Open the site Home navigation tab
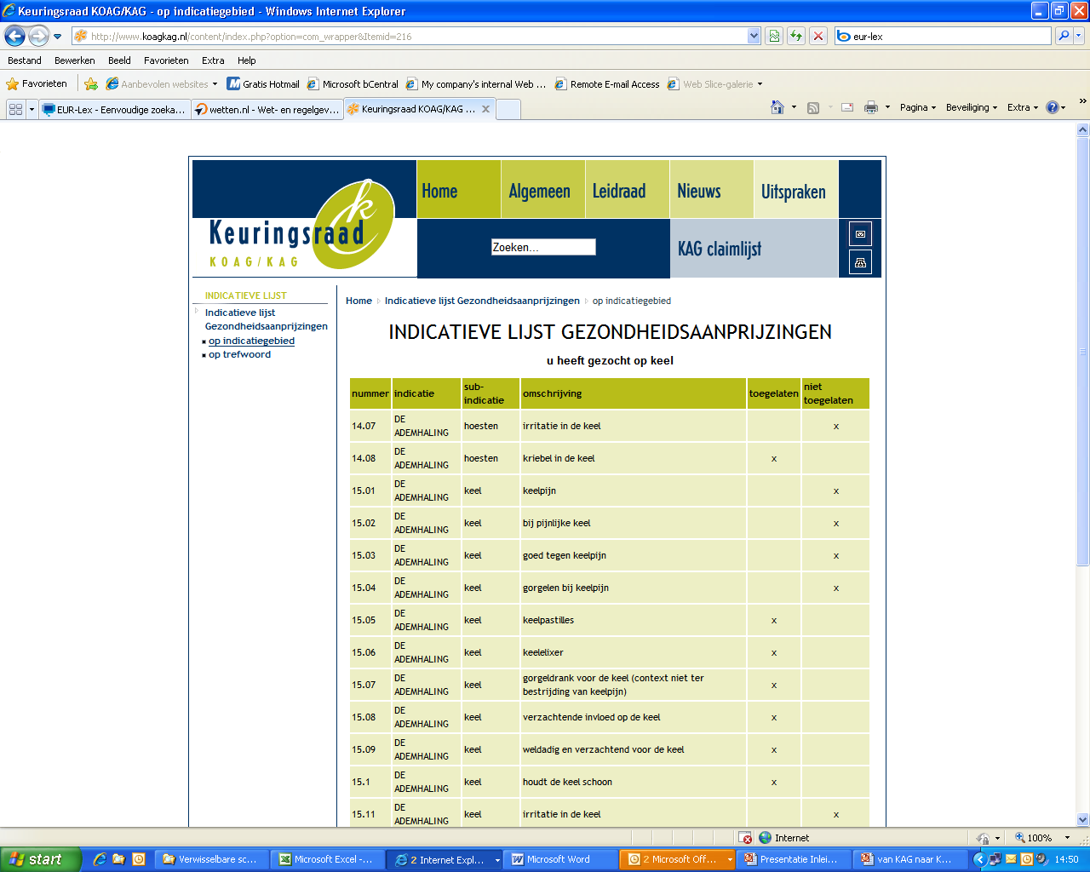This screenshot has width=1090, height=872. pyautogui.click(x=459, y=189)
